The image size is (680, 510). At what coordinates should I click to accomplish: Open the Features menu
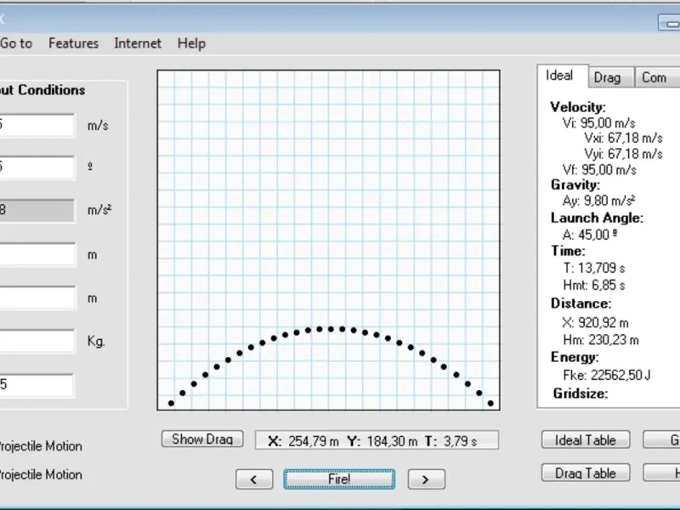tap(73, 43)
